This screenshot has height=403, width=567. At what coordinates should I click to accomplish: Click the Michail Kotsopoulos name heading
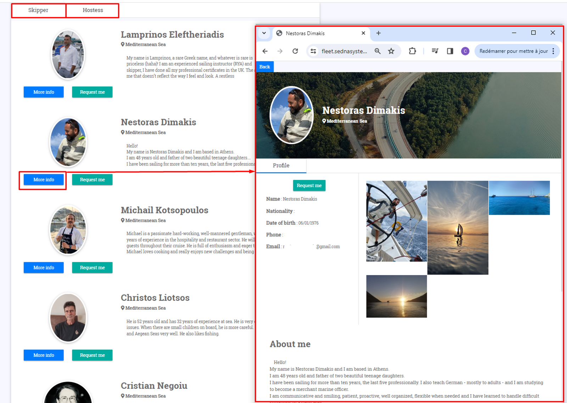(164, 210)
